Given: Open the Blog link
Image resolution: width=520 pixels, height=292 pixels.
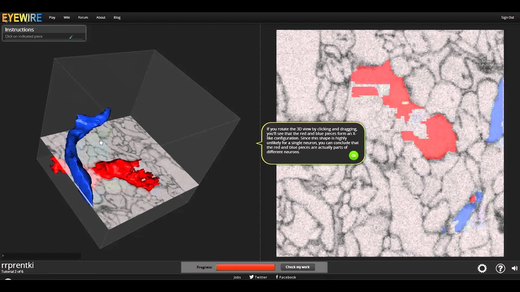Looking at the screenshot, I should 117,17.
